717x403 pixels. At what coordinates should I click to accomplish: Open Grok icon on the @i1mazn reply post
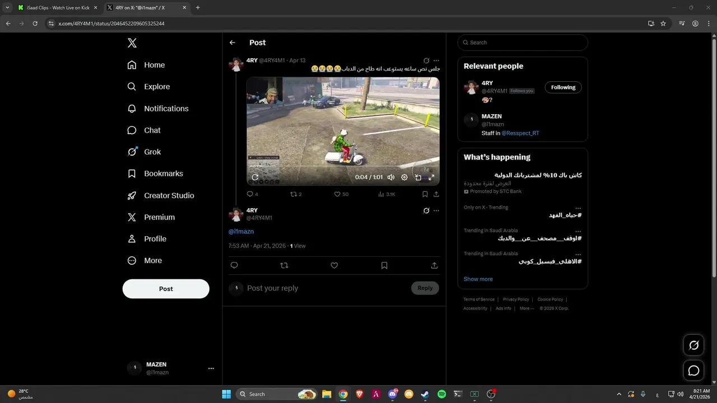pos(426,211)
